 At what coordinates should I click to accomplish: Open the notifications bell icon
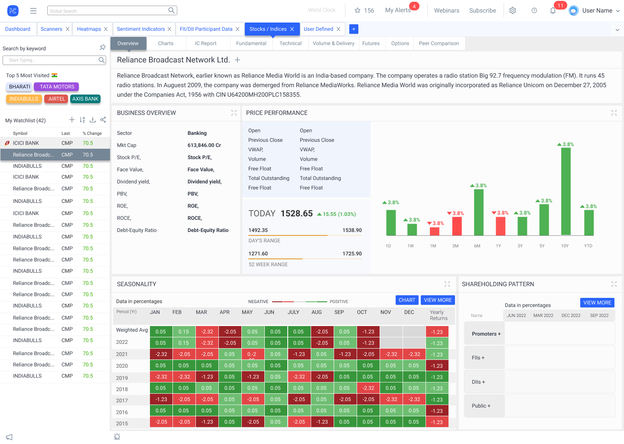(553, 10)
